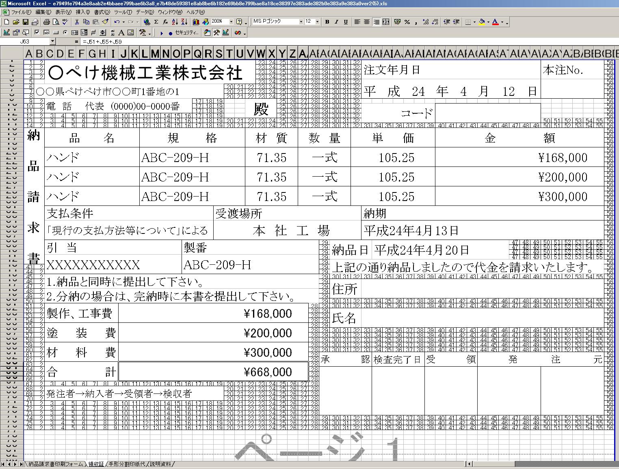Viewport: 619px width, 469px height.
Task: Click the AutoSum sigma icon
Action: tap(156, 22)
